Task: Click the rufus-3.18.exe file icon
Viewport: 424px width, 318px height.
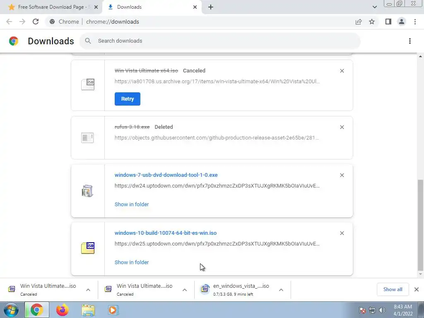Action: point(87,137)
